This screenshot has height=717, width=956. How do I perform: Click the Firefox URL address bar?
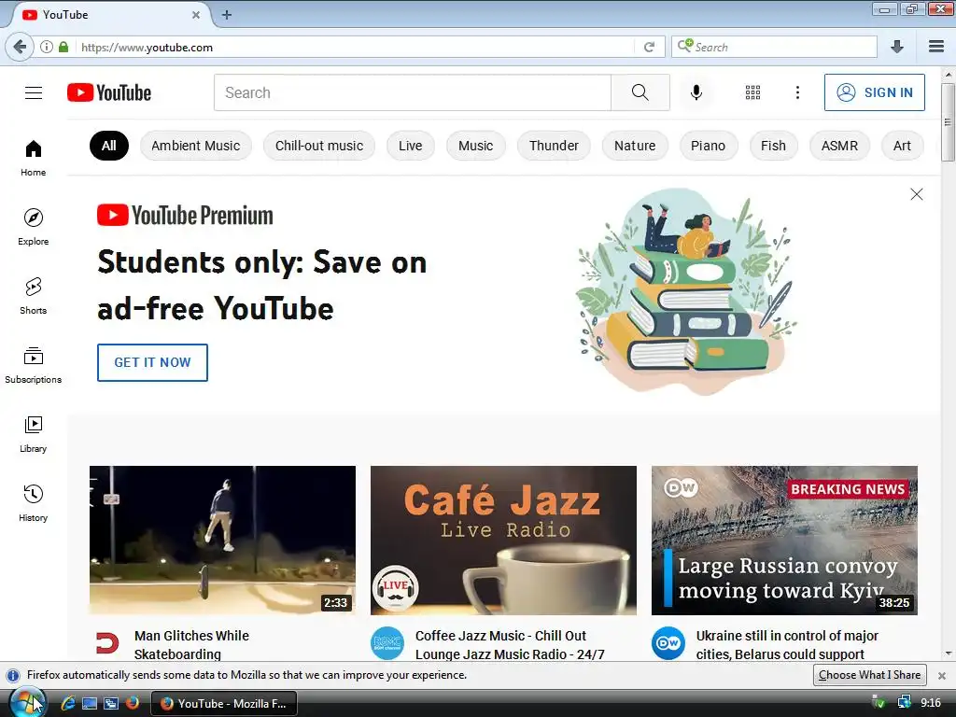pos(357,47)
